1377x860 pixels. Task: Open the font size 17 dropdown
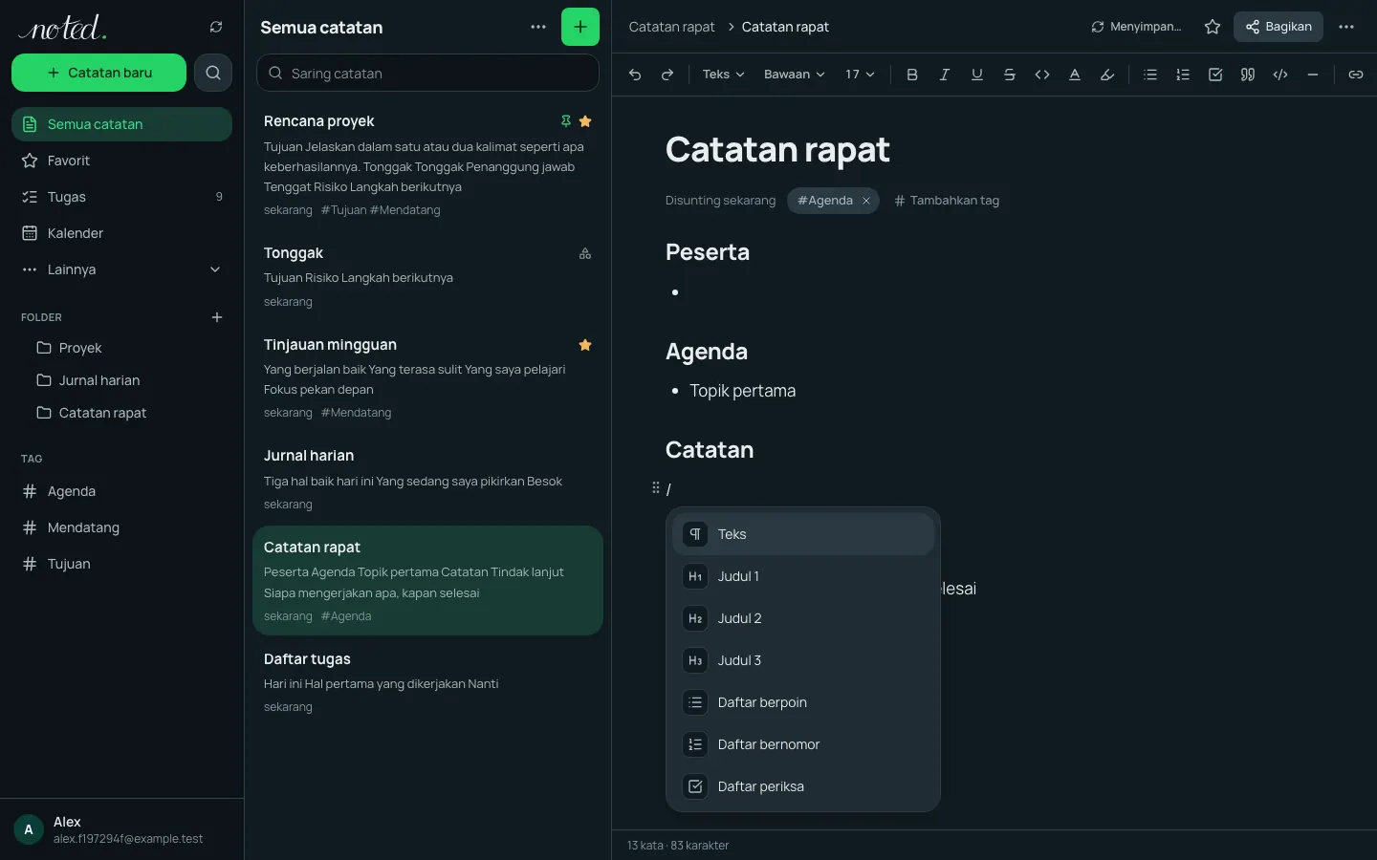860,75
